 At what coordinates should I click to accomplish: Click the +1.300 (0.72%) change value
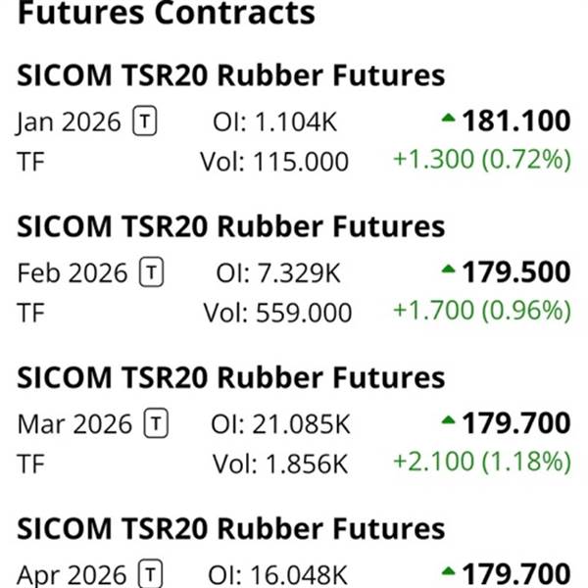click(x=481, y=159)
